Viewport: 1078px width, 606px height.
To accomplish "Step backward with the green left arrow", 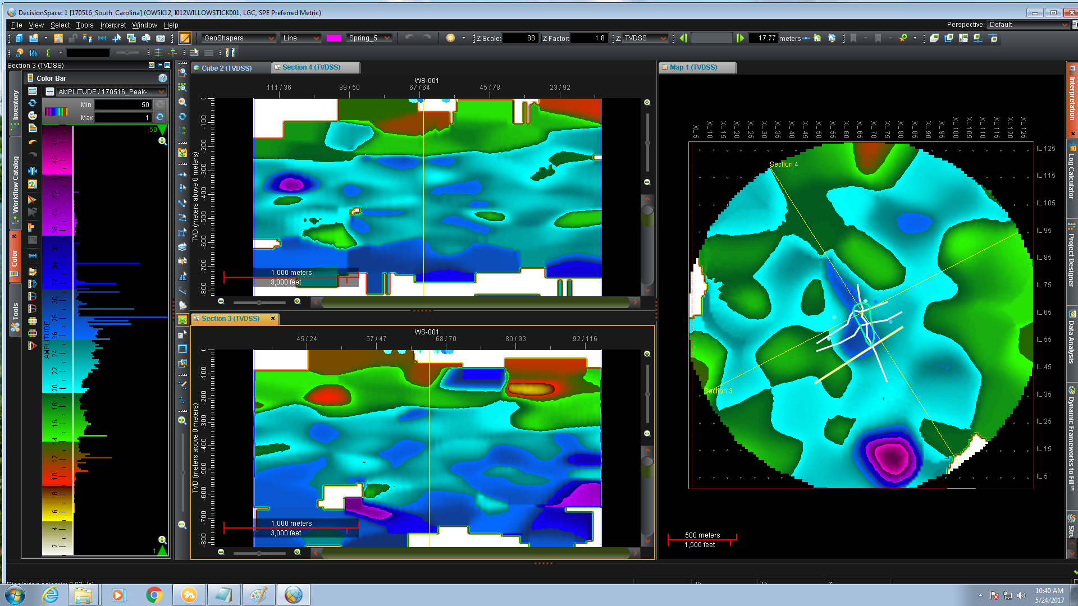I will coord(683,38).
